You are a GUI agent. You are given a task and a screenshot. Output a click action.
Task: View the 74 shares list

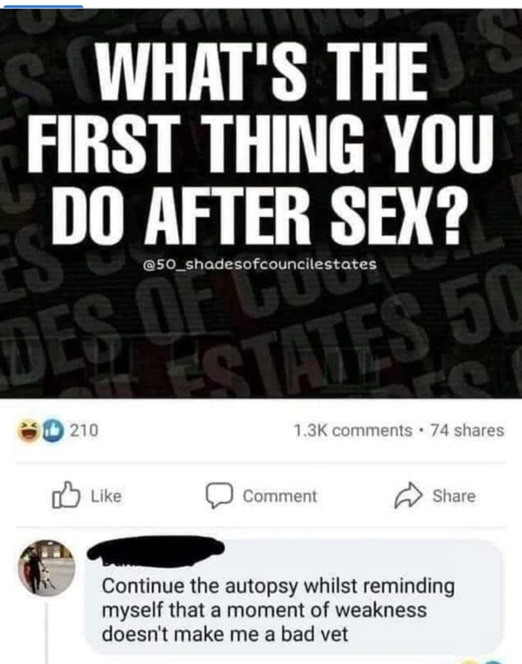[468, 431]
